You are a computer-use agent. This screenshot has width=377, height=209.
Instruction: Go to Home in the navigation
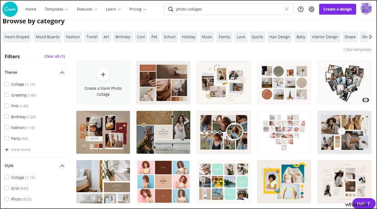pyautogui.click(x=31, y=9)
